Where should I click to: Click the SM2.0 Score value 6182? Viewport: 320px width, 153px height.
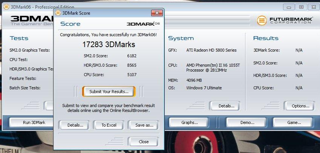[132, 56]
